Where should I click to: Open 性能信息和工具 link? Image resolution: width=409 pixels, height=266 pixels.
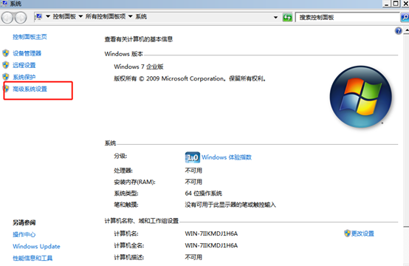[32, 258]
